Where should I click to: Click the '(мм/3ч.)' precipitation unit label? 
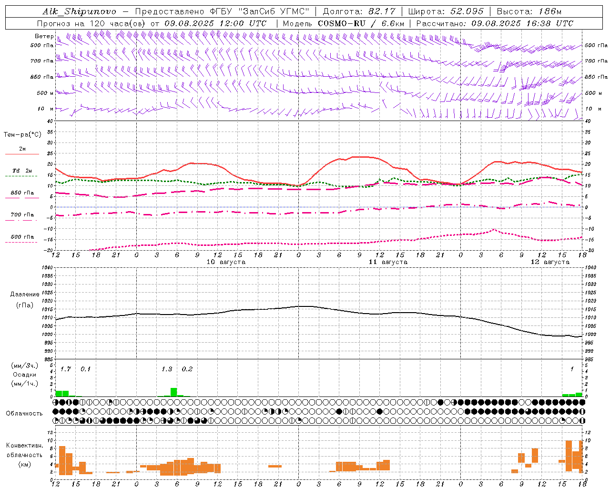click(25, 366)
